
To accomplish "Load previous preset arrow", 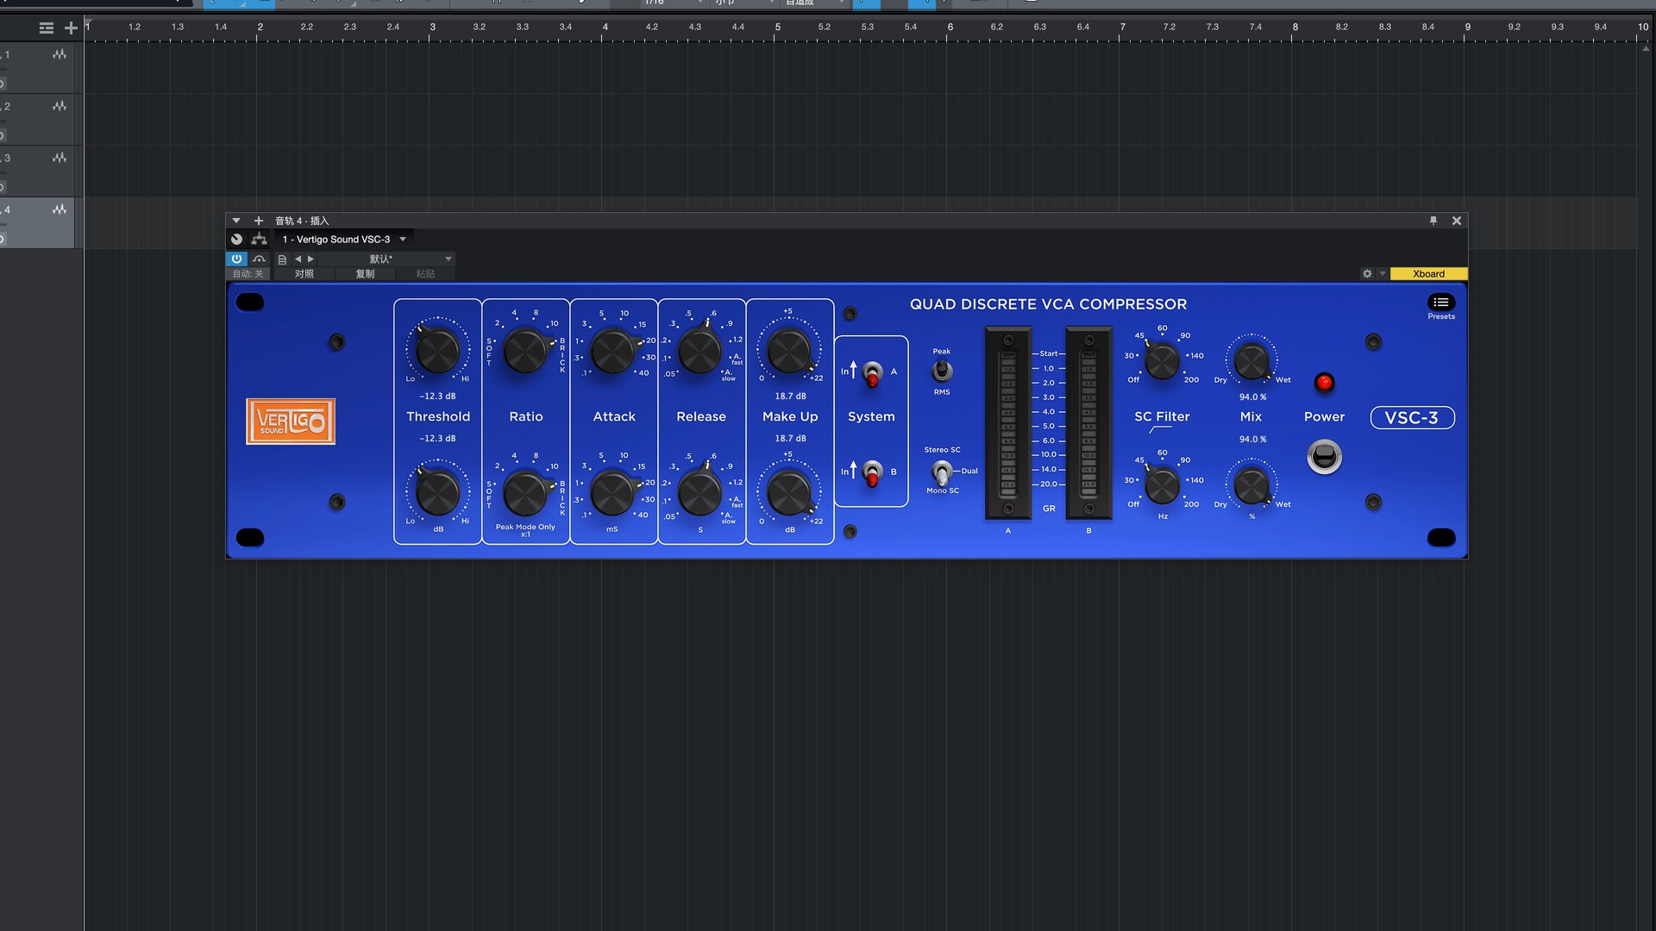I will (298, 259).
